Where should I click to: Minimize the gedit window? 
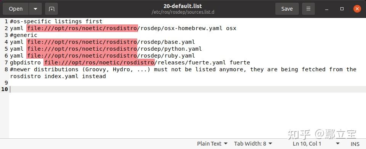(327, 9)
